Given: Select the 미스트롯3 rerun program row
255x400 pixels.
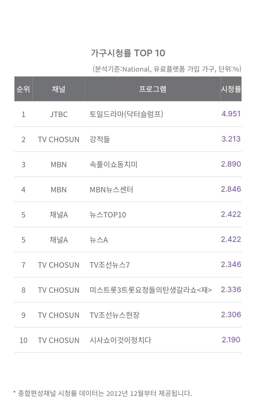Looking at the screenshot, I should pos(128,290).
